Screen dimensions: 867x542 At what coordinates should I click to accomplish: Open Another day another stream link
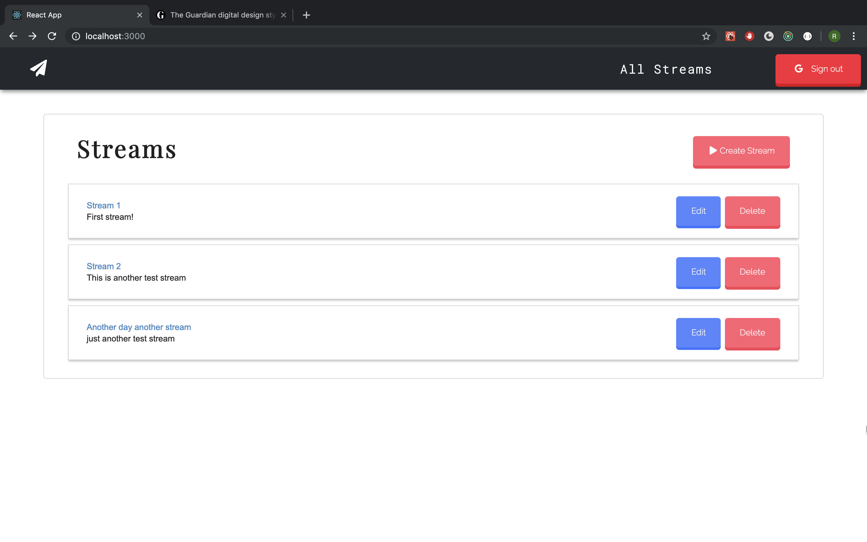[x=139, y=327]
